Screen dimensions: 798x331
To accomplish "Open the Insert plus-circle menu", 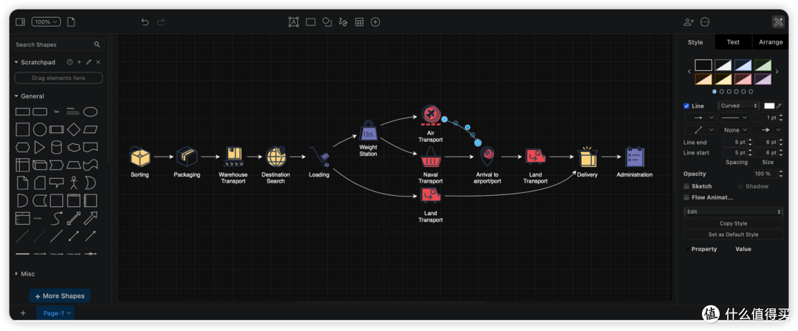I will [375, 22].
